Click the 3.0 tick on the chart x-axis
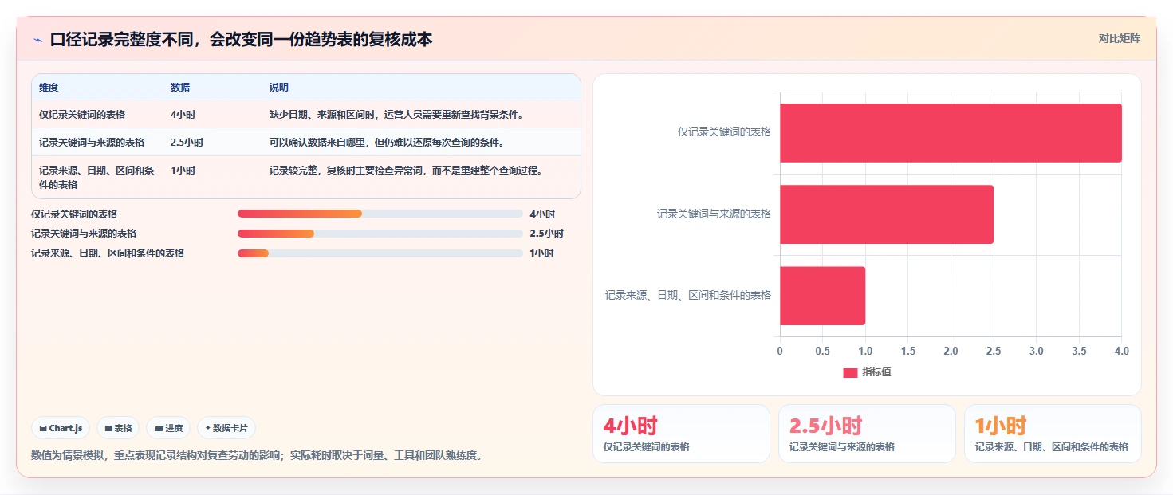 1036,351
